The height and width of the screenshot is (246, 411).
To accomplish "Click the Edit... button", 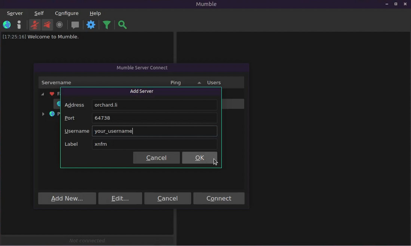I will coord(120,198).
